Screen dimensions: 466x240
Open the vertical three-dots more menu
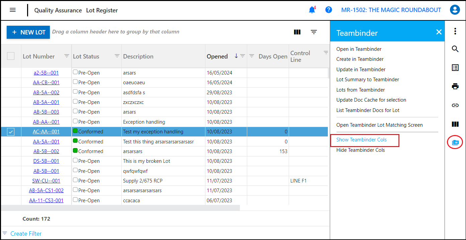click(455, 31)
